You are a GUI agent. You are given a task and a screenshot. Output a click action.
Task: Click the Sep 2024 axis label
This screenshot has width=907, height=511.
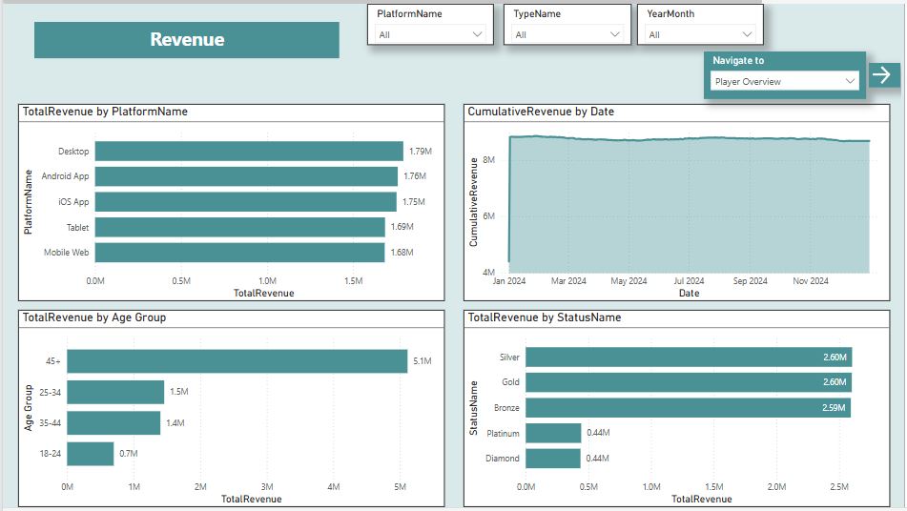(x=751, y=281)
